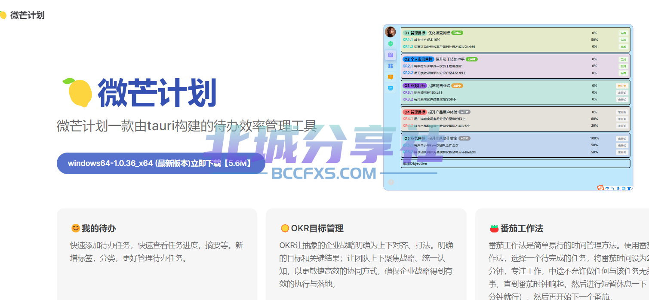The width and height of the screenshot is (649, 300).
Task: Select the O3 业务目标 purple tag
Action: tap(415, 86)
